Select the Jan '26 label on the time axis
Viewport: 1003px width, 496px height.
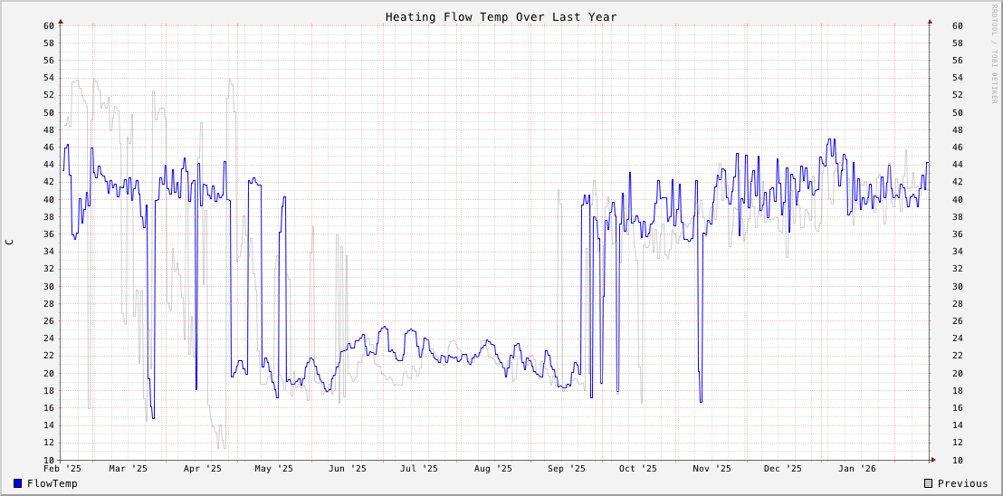(x=857, y=468)
